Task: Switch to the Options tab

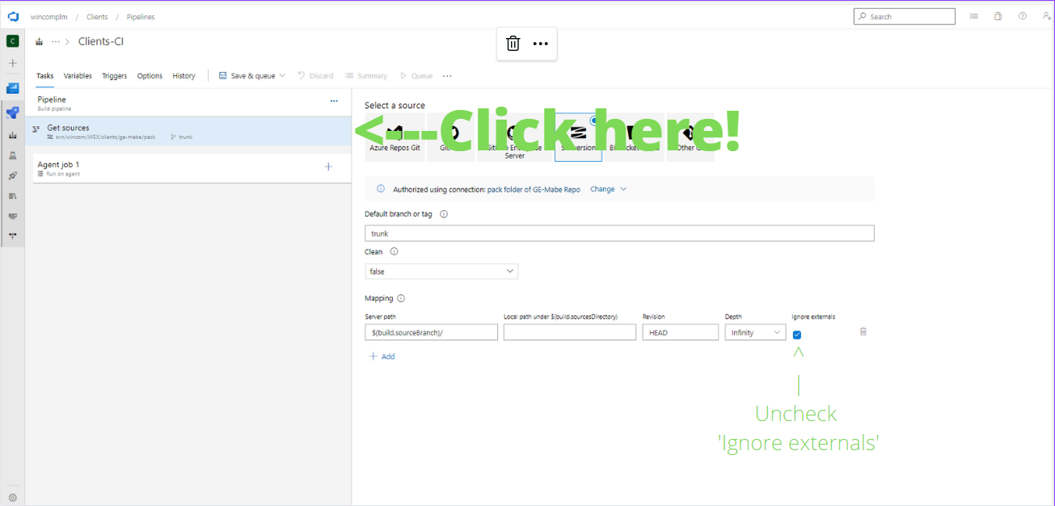Action: tap(150, 76)
